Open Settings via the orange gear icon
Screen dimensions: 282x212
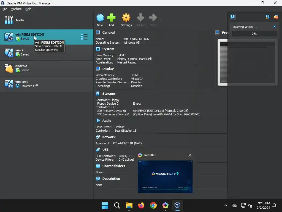point(126,18)
